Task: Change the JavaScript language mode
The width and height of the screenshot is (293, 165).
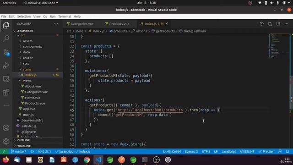Action: (228, 151)
